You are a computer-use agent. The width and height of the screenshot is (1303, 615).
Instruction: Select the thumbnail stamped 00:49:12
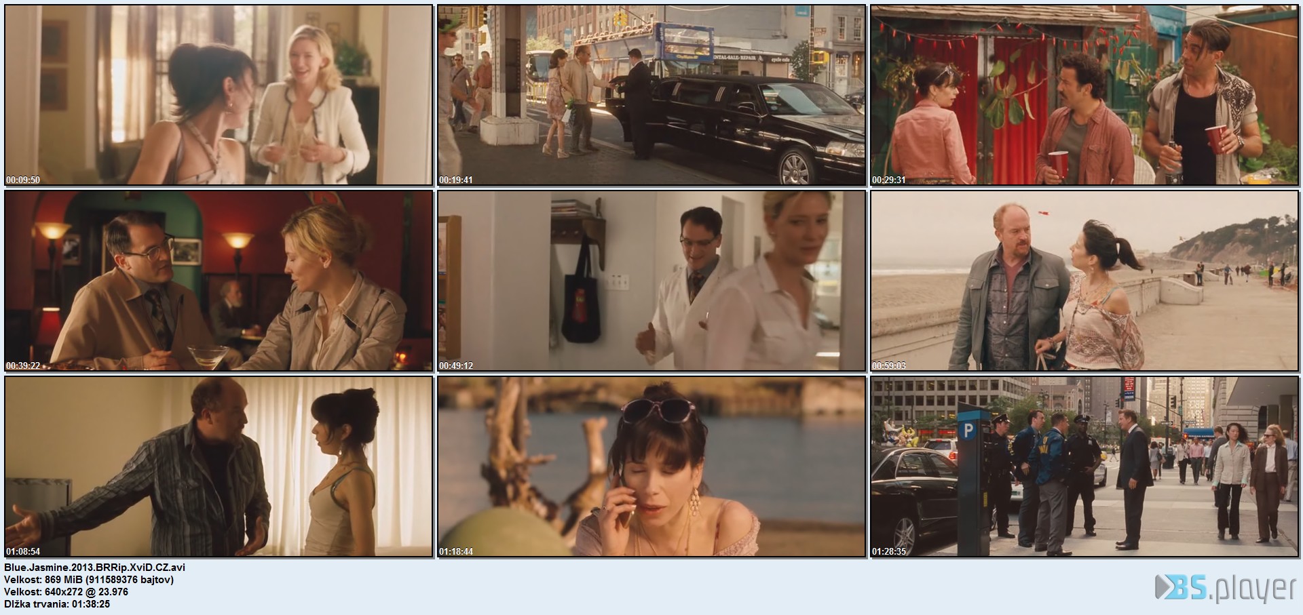point(651,281)
